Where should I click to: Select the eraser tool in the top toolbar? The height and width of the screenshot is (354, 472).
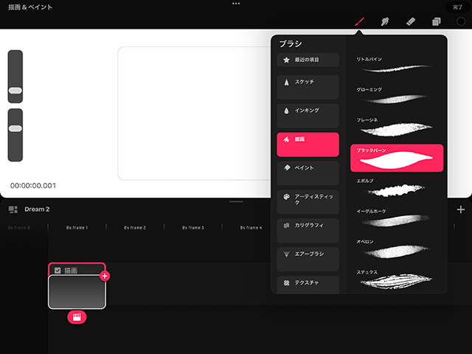(411, 22)
